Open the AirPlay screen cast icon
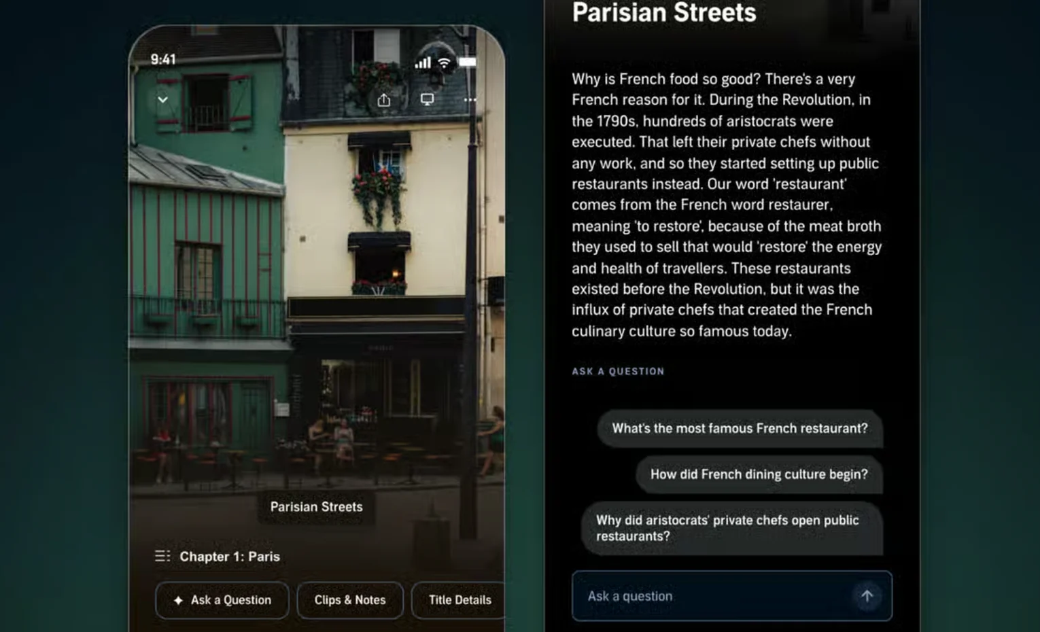Image resolution: width=1040 pixels, height=632 pixels. (x=427, y=100)
